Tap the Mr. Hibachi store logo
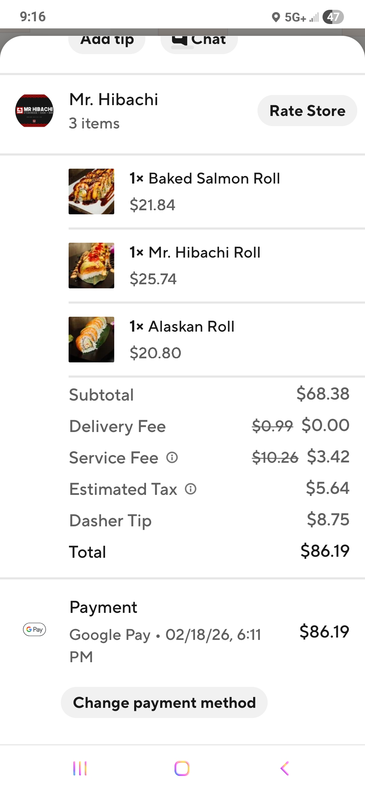 (x=34, y=111)
